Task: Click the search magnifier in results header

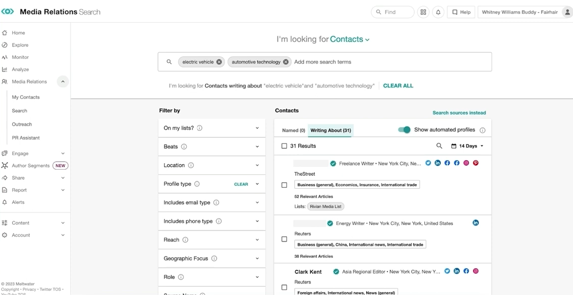Action: tap(439, 146)
